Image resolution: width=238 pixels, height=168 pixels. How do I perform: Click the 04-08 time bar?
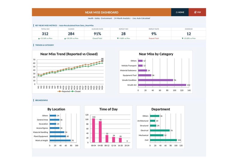click(x=100, y=132)
